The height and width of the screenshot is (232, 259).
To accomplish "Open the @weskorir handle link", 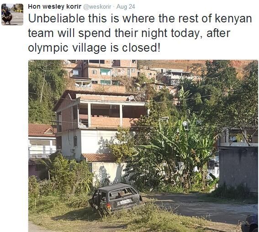I will (97, 7).
